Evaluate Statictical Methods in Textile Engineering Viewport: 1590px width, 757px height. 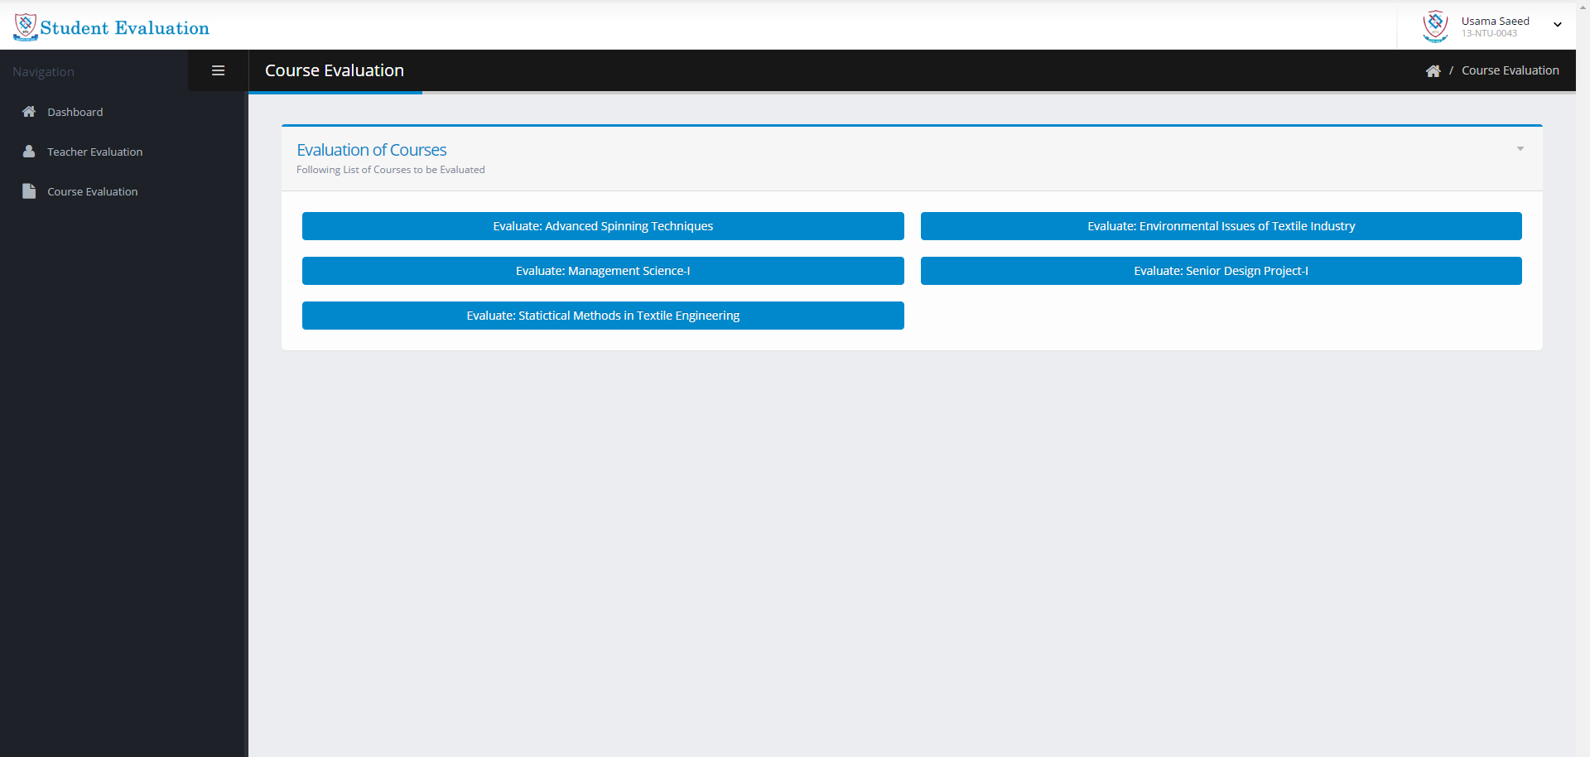pos(603,316)
